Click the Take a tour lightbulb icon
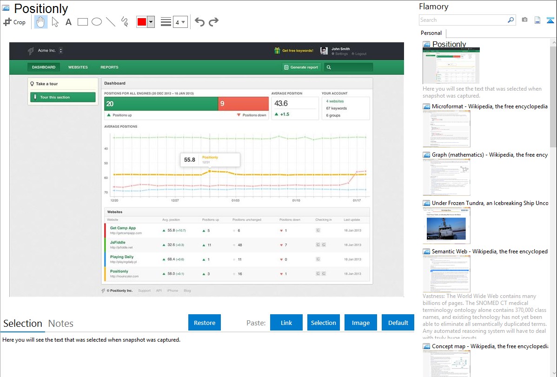This screenshot has width=557, height=377. point(33,84)
